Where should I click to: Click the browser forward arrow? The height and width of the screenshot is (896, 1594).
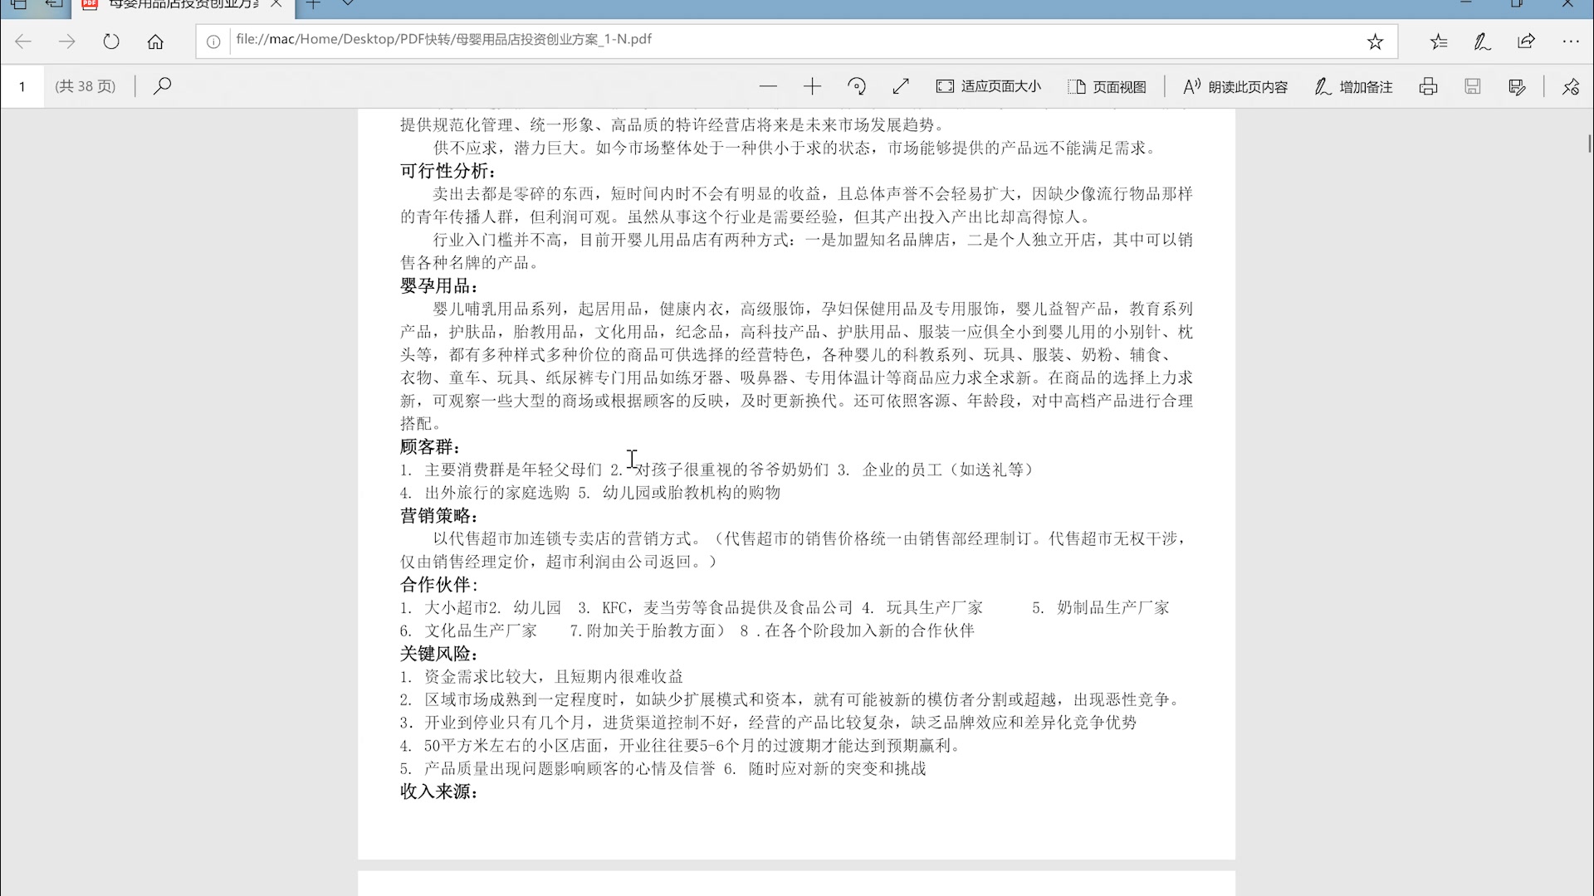click(67, 41)
